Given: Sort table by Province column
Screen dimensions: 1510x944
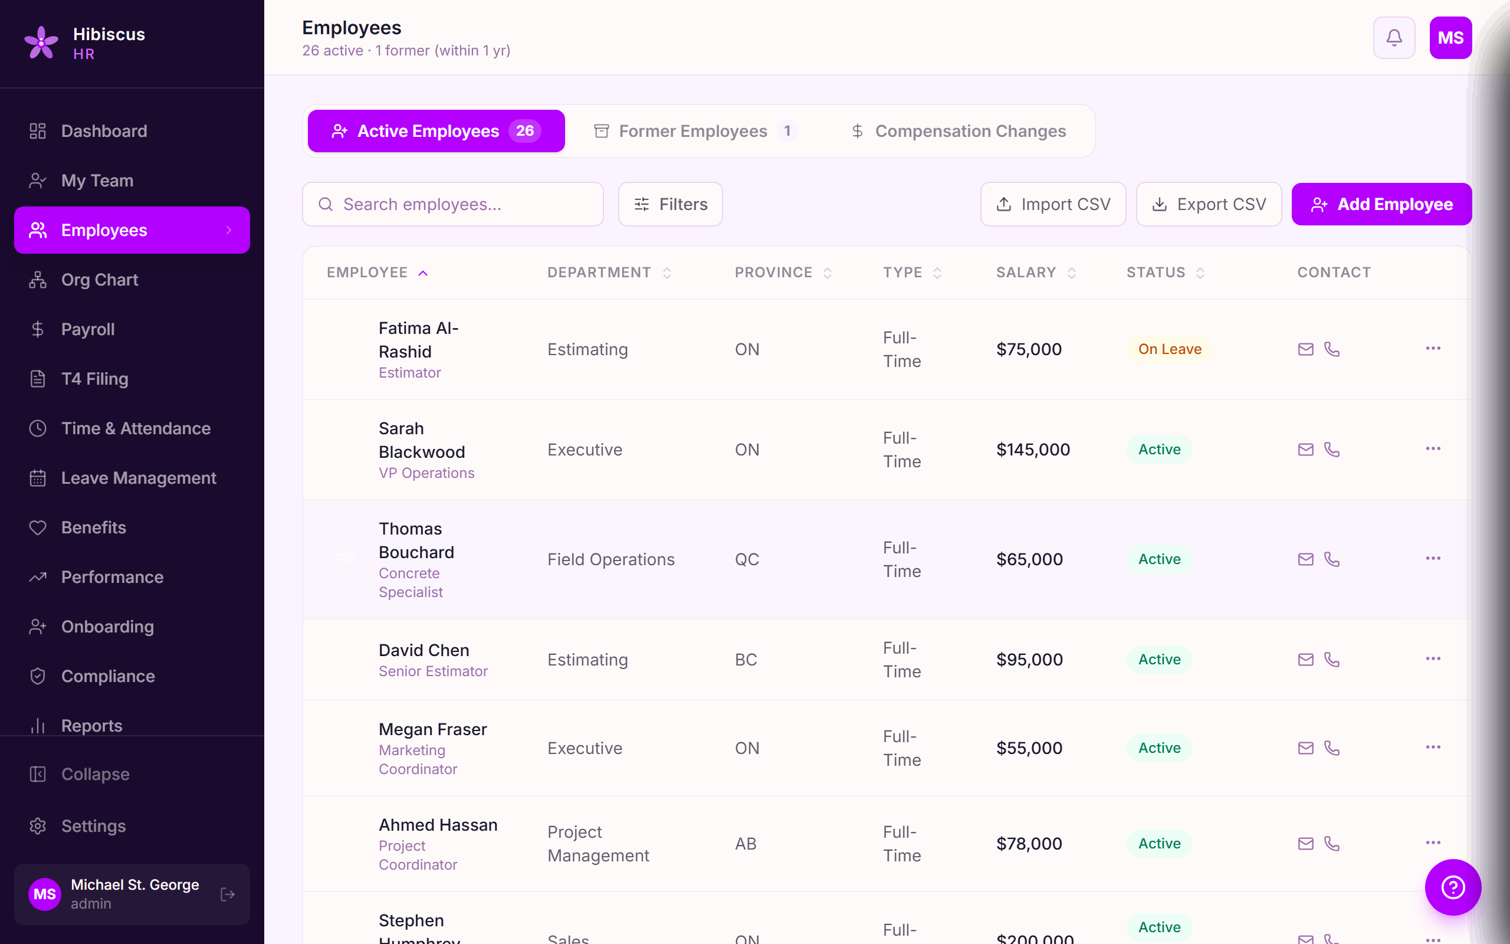Looking at the screenshot, I should pos(783,273).
